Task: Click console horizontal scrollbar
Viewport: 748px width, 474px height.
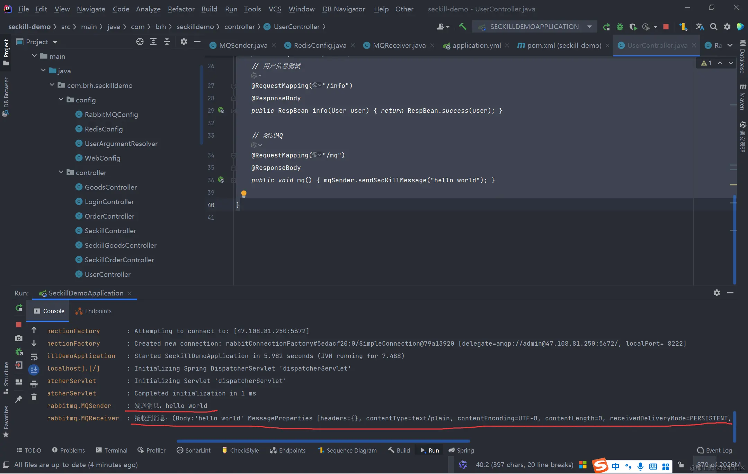Action: pos(323,441)
